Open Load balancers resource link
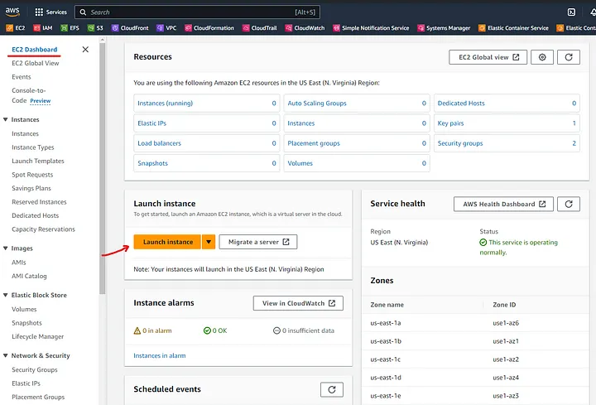This screenshot has height=405, width=596. pyautogui.click(x=159, y=143)
